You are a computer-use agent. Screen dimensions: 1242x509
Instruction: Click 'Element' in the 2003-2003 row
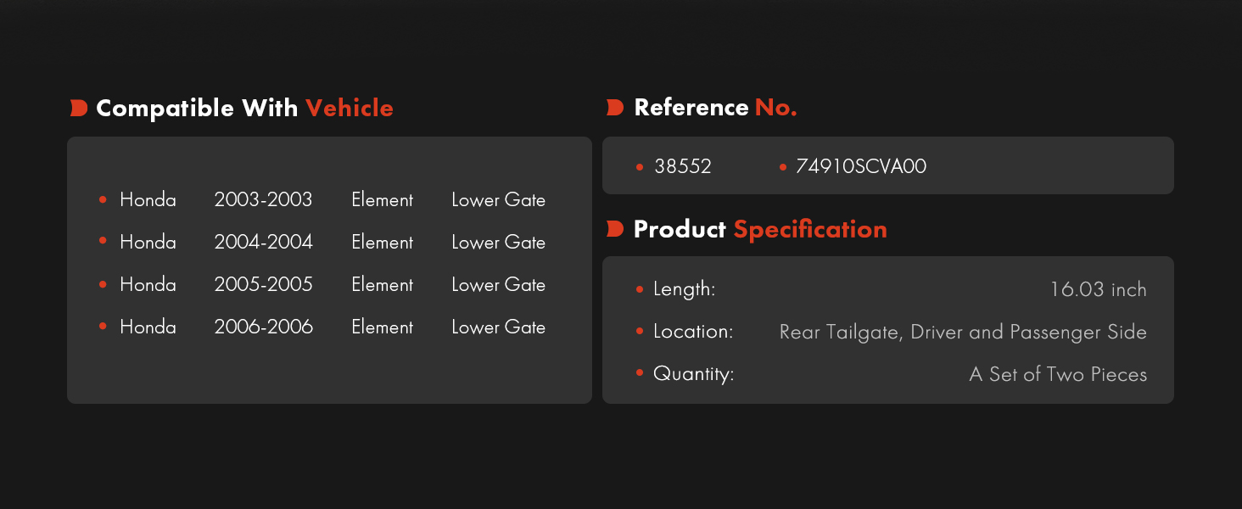382,200
